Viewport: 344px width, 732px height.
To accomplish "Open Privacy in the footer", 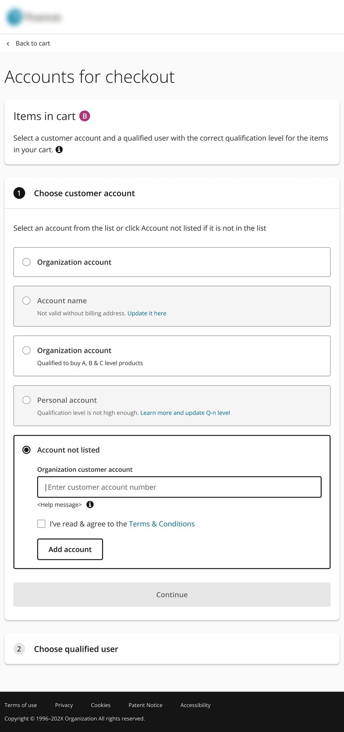I will (64, 705).
